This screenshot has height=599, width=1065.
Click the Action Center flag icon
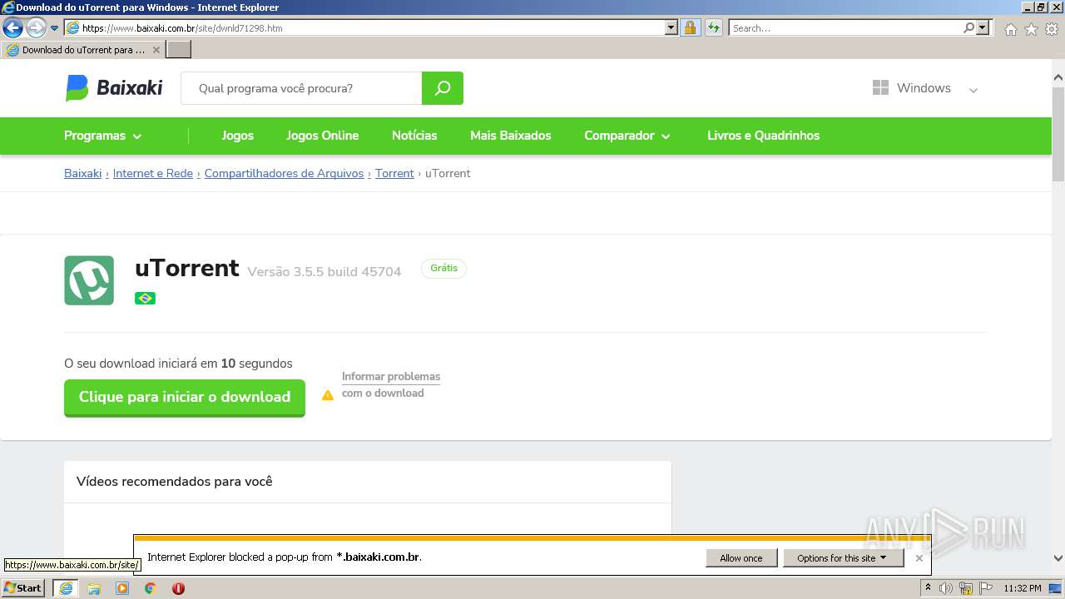(986, 588)
